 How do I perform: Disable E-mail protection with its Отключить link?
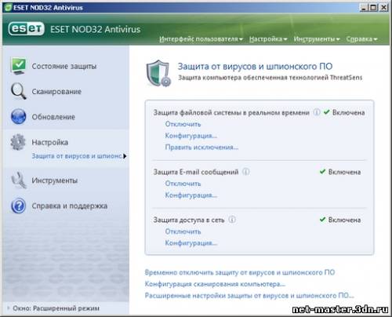coord(183,184)
